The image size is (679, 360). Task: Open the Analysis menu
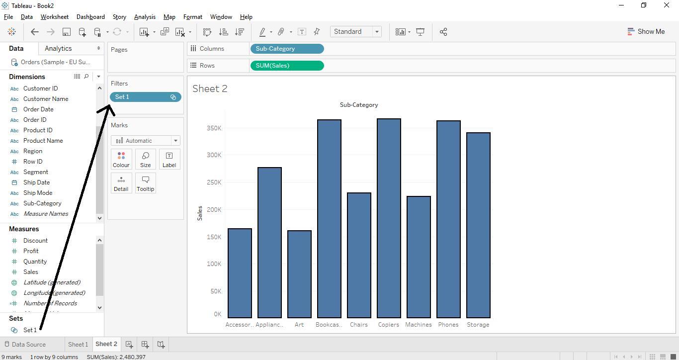tap(145, 16)
